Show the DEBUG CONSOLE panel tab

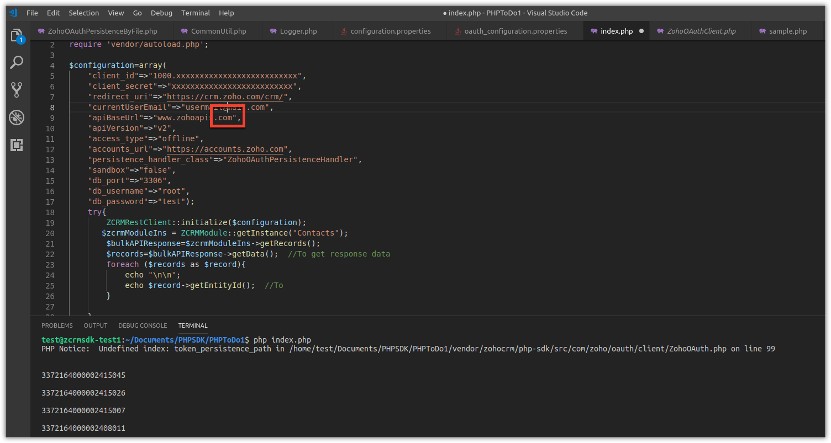point(143,325)
